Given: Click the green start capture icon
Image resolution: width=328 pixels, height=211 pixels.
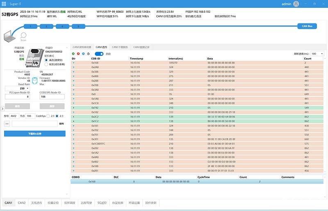Looking at the screenshot, I should click(x=73, y=54).
